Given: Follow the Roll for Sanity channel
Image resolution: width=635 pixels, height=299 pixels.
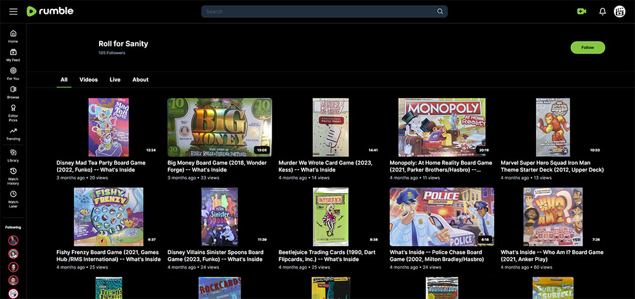Looking at the screenshot, I should tap(587, 48).
